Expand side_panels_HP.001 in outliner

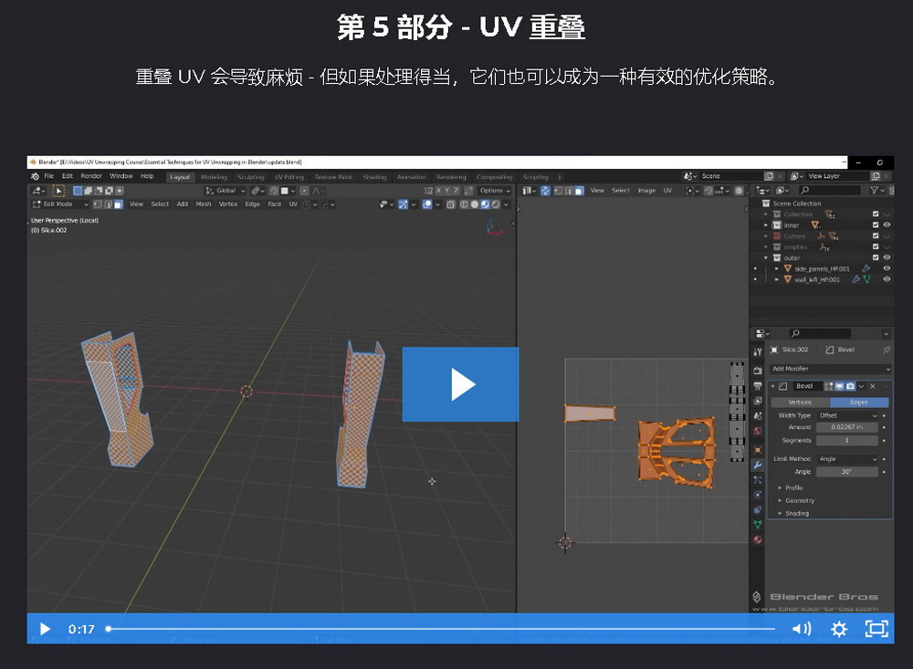[x=777, y=269]
